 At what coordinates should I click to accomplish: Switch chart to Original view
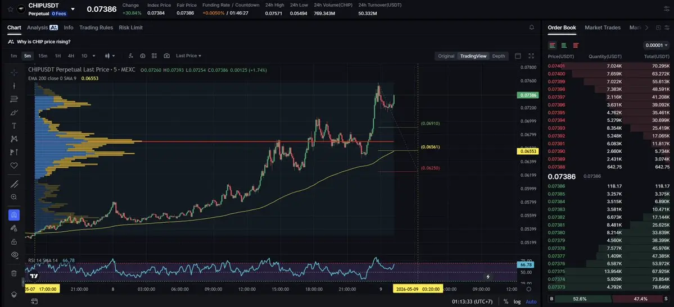tap(446, 56)
